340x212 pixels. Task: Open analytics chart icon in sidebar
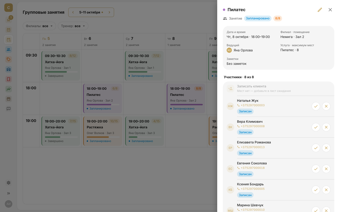pos(8,89)
